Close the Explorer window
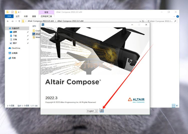The width and height of the screenshot is (188, 134). [176, 12]
